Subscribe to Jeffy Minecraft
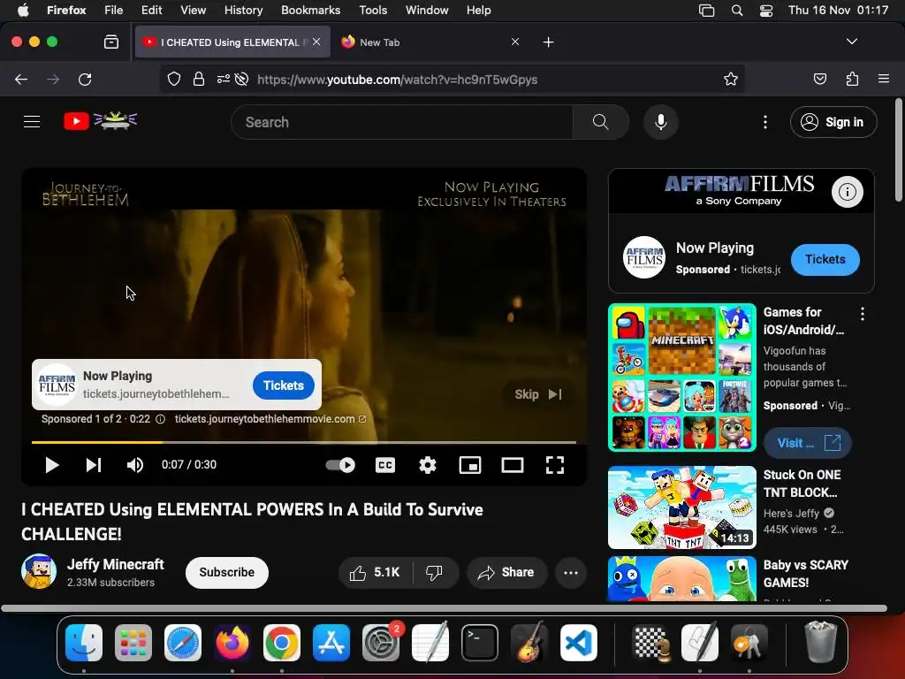 [227, 572]
